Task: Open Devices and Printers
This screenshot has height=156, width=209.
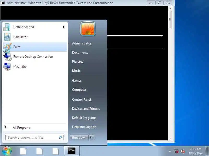Action: coord(86,109)
